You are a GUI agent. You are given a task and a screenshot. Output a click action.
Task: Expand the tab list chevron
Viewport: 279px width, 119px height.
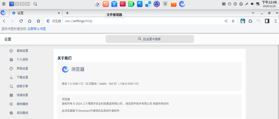pos(253,13)
